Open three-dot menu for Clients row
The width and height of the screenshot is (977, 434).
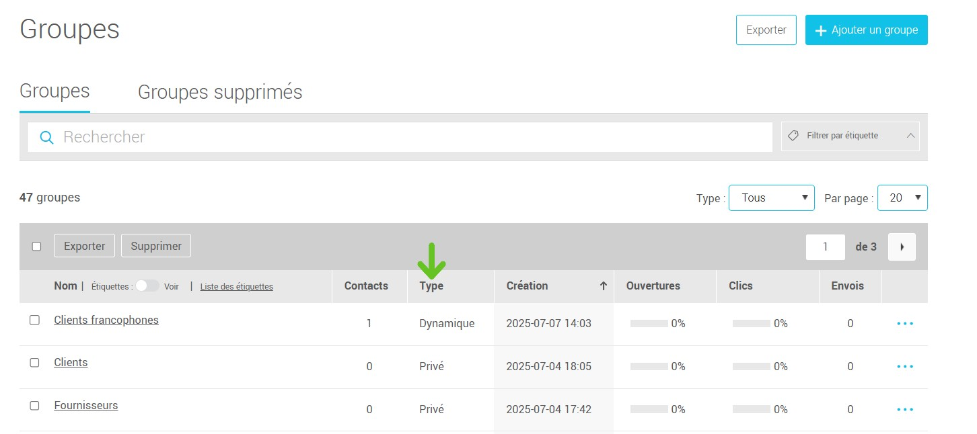(x=905, y=367)
